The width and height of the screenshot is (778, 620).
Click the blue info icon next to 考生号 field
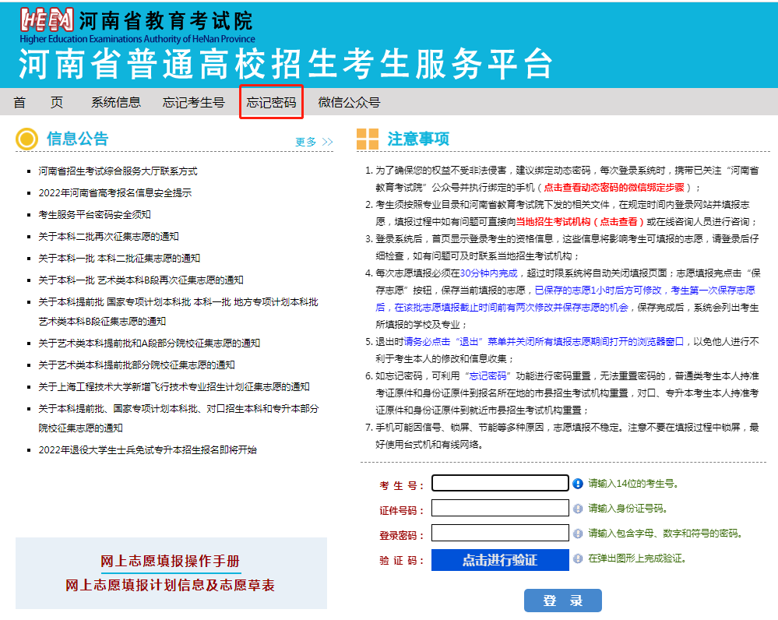point(578,484)
